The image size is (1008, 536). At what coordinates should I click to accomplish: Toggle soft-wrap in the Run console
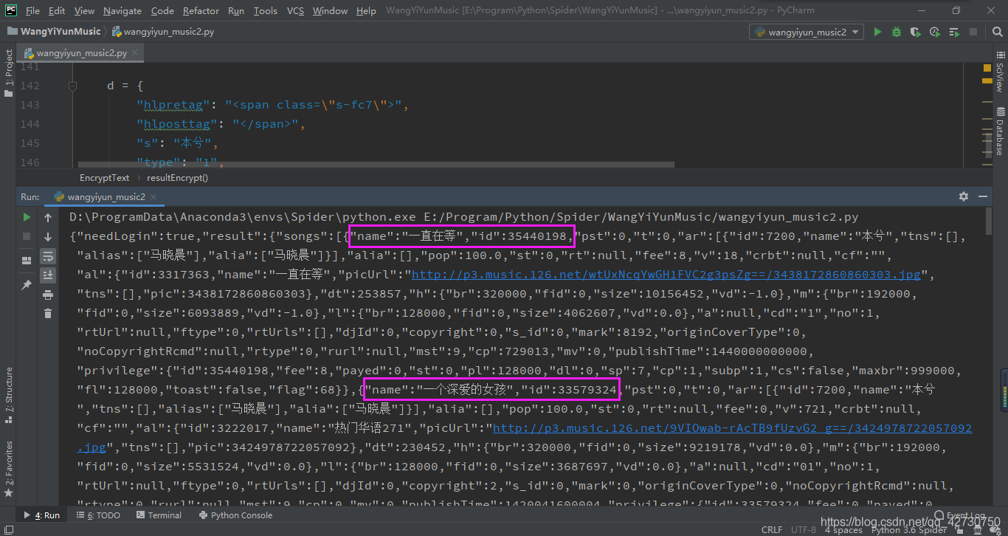48,256
